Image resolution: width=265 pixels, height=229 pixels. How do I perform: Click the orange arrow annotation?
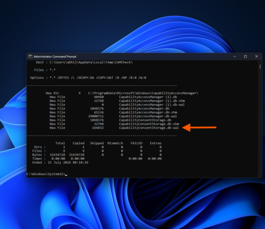coord(199,127)
